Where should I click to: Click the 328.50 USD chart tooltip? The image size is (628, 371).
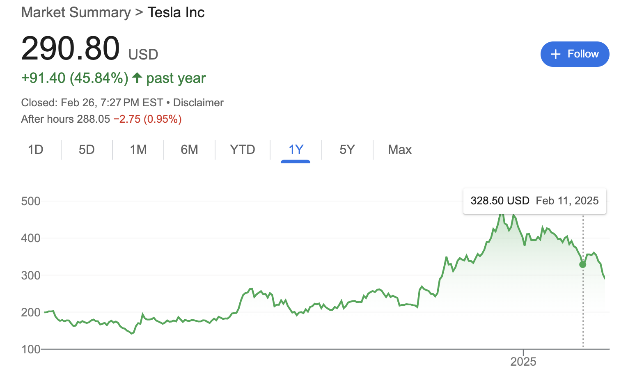pyautogui.click(x=534, y=201)
